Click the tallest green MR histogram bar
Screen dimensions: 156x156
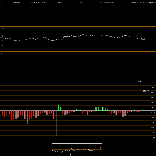pos(58,108)
